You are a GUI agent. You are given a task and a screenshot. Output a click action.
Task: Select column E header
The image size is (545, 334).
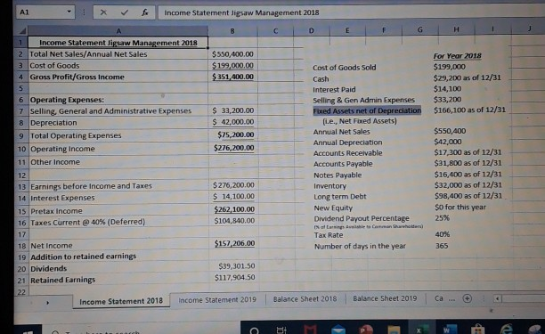click(347, 30)
